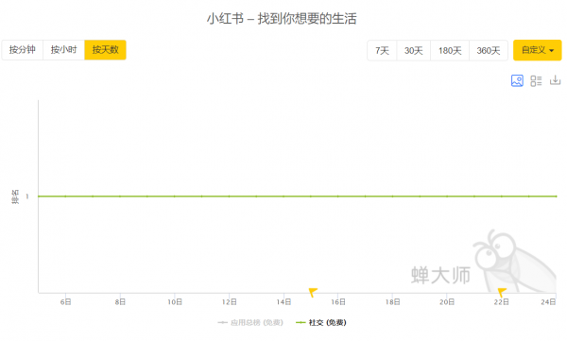The height and width of the screenshot is (341, 567).
Task: Switch to data list view icon
Action: [x=536, y=80]
